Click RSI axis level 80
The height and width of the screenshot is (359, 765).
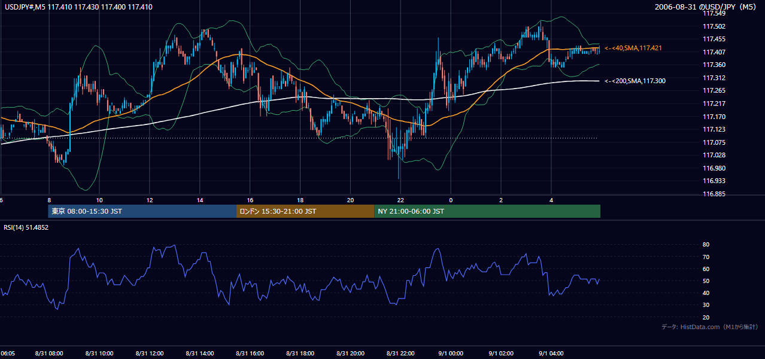(x=706, y=245)
